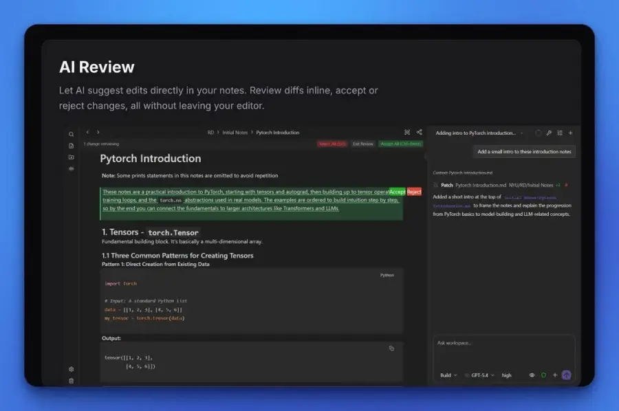Click 'Add a small intro' user message bubble
619x411 pixels.
(524, 151)
